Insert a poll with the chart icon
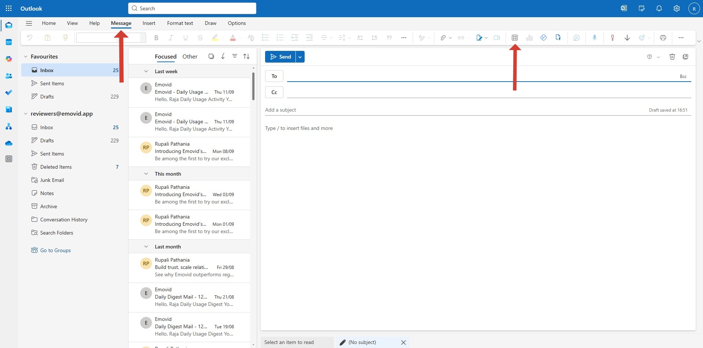This screenshot has height=348, width=703. (x=529, y=37)
